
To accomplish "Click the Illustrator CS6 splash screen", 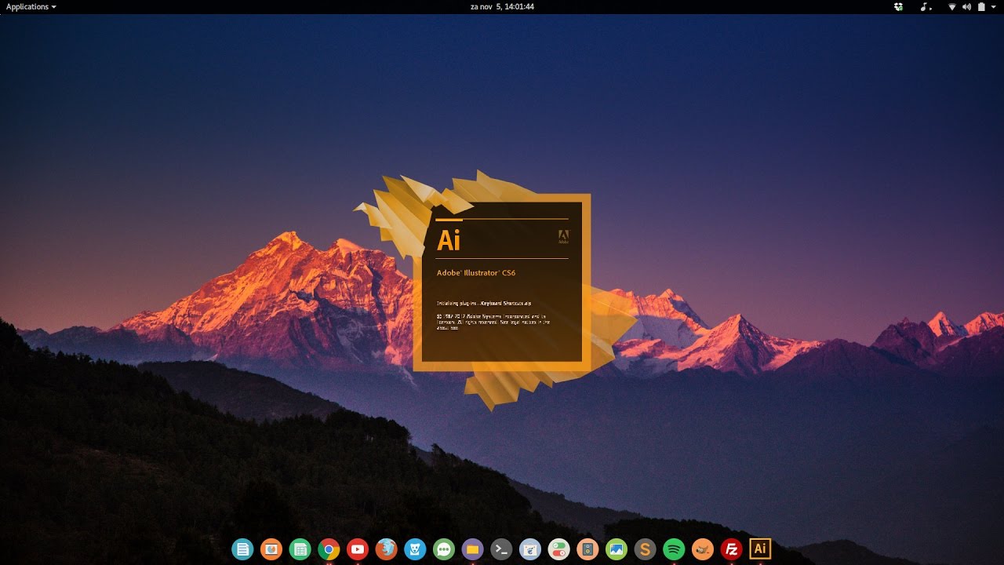I will pyautogui.click(x=502, y=282).
